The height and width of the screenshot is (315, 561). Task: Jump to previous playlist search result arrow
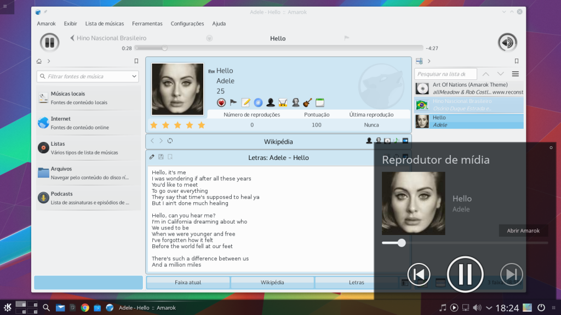coord(485,74)
